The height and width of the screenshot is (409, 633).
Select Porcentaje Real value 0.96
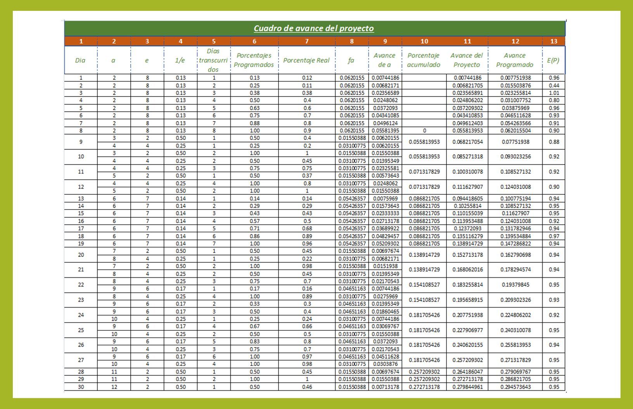307,244
